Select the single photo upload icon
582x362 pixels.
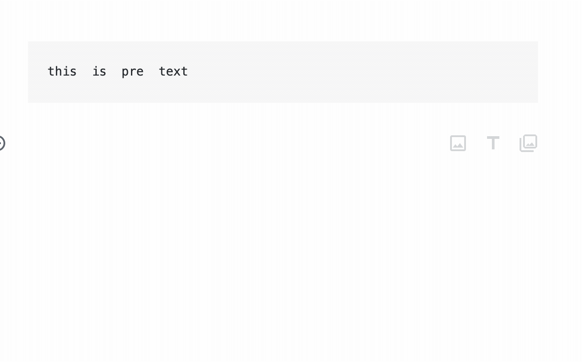pyautogui.click(x=458, y=143)
